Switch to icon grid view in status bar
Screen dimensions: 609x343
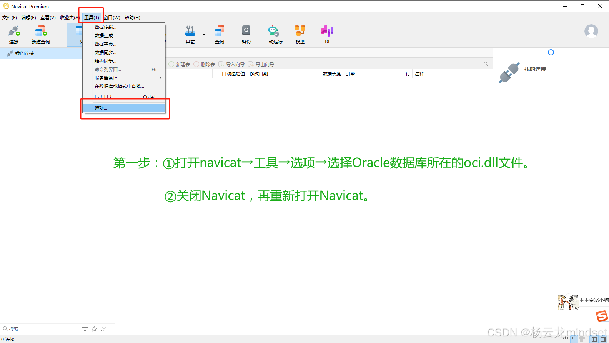(x=566, y=339)
